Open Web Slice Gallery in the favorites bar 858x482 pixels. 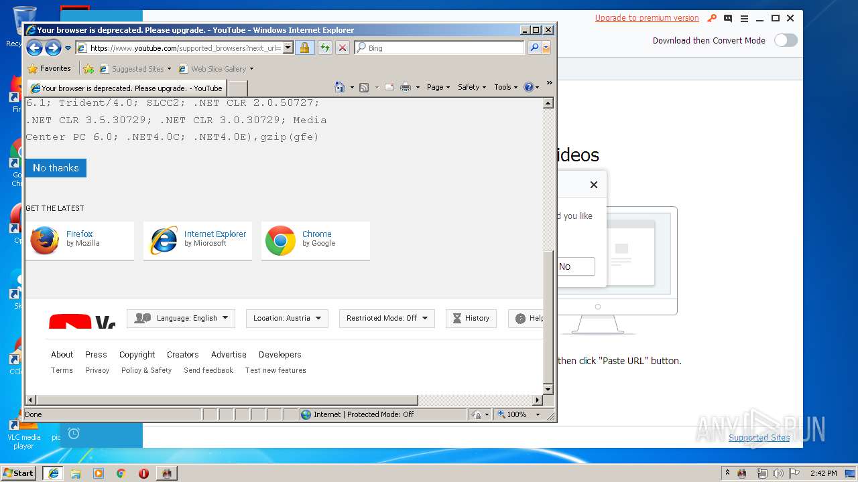212,69
